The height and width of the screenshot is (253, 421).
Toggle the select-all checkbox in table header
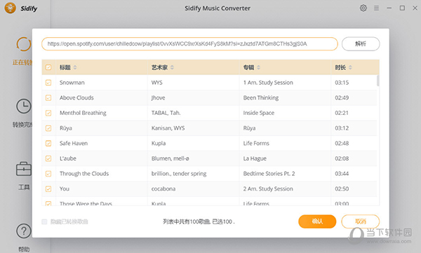(x=48, y=67)
